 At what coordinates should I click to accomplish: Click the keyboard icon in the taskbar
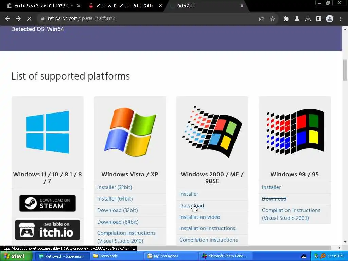(x=304, y=256)
